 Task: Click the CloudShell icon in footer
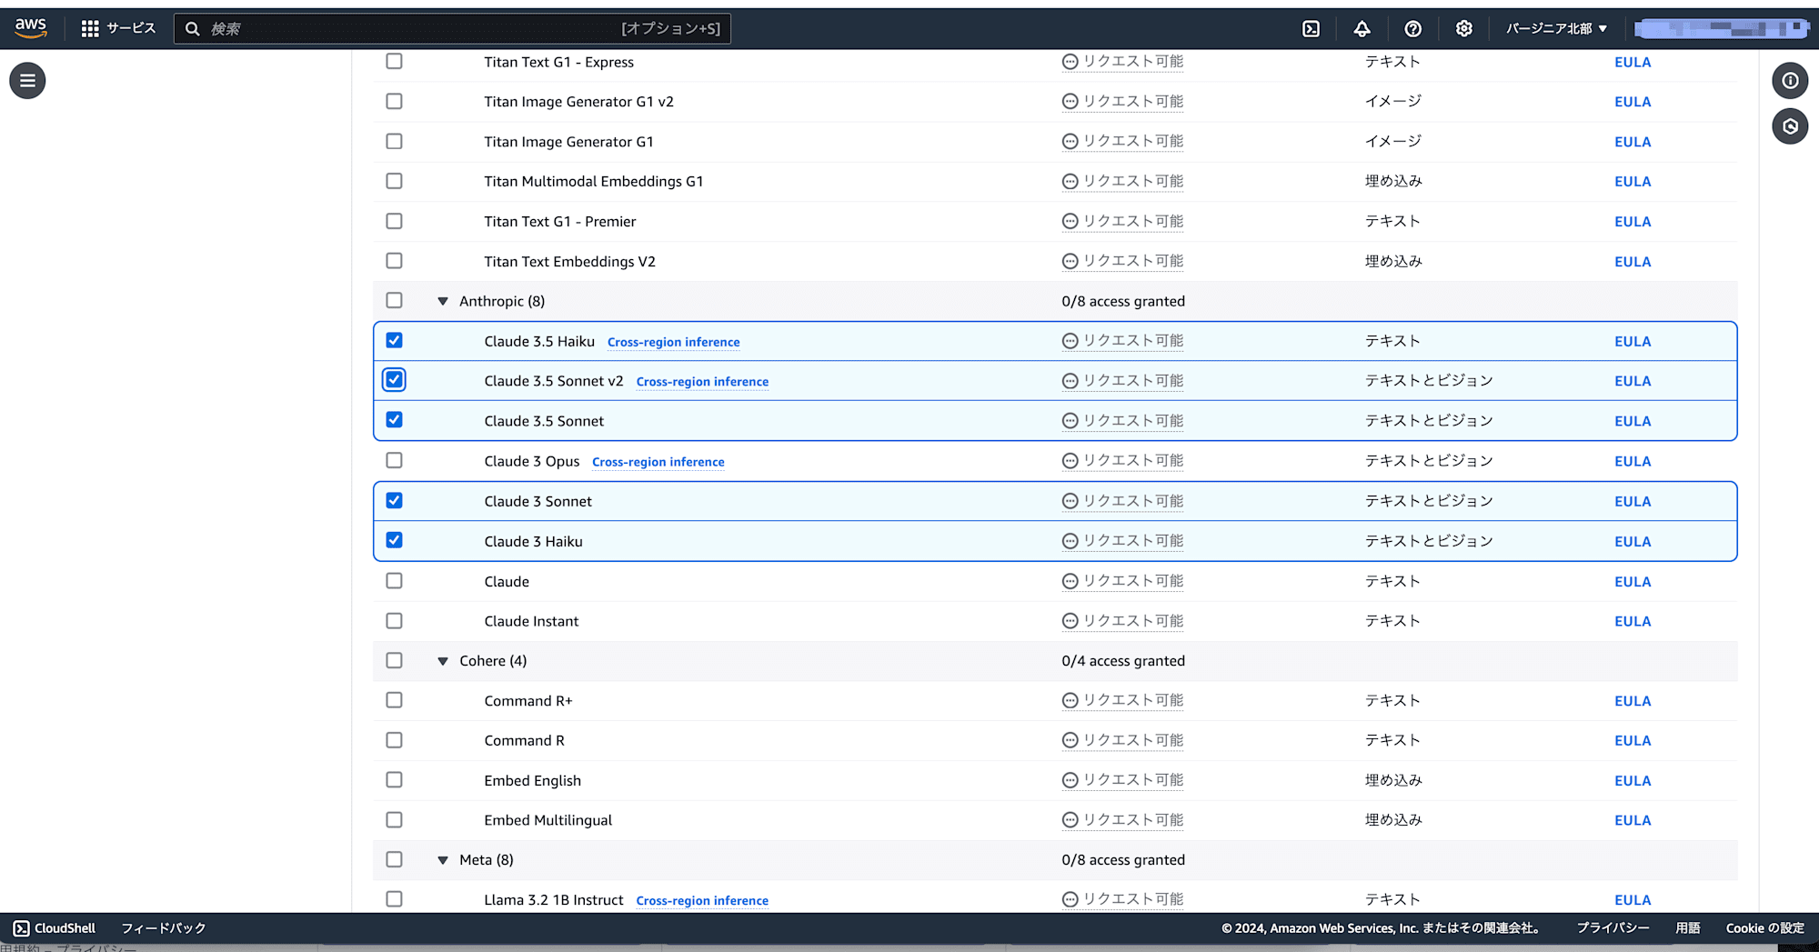click(x=21, y=928)
